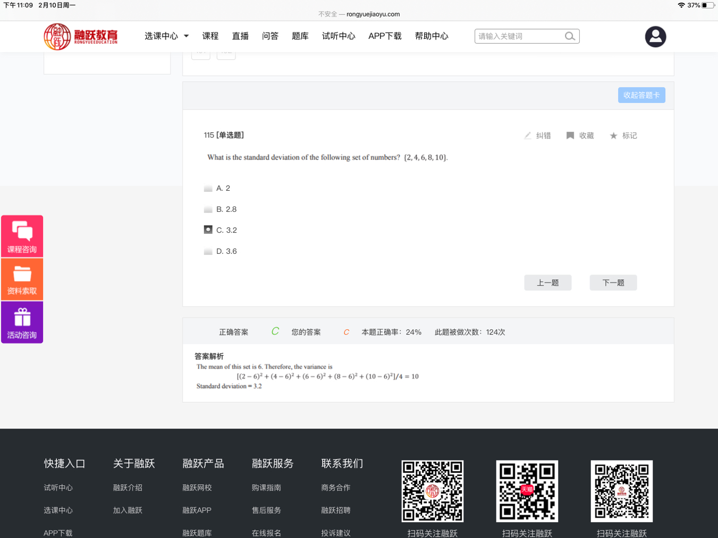718x538 pixels.
Task: Go to 直播 in navigation
Action: coord(240,36)
